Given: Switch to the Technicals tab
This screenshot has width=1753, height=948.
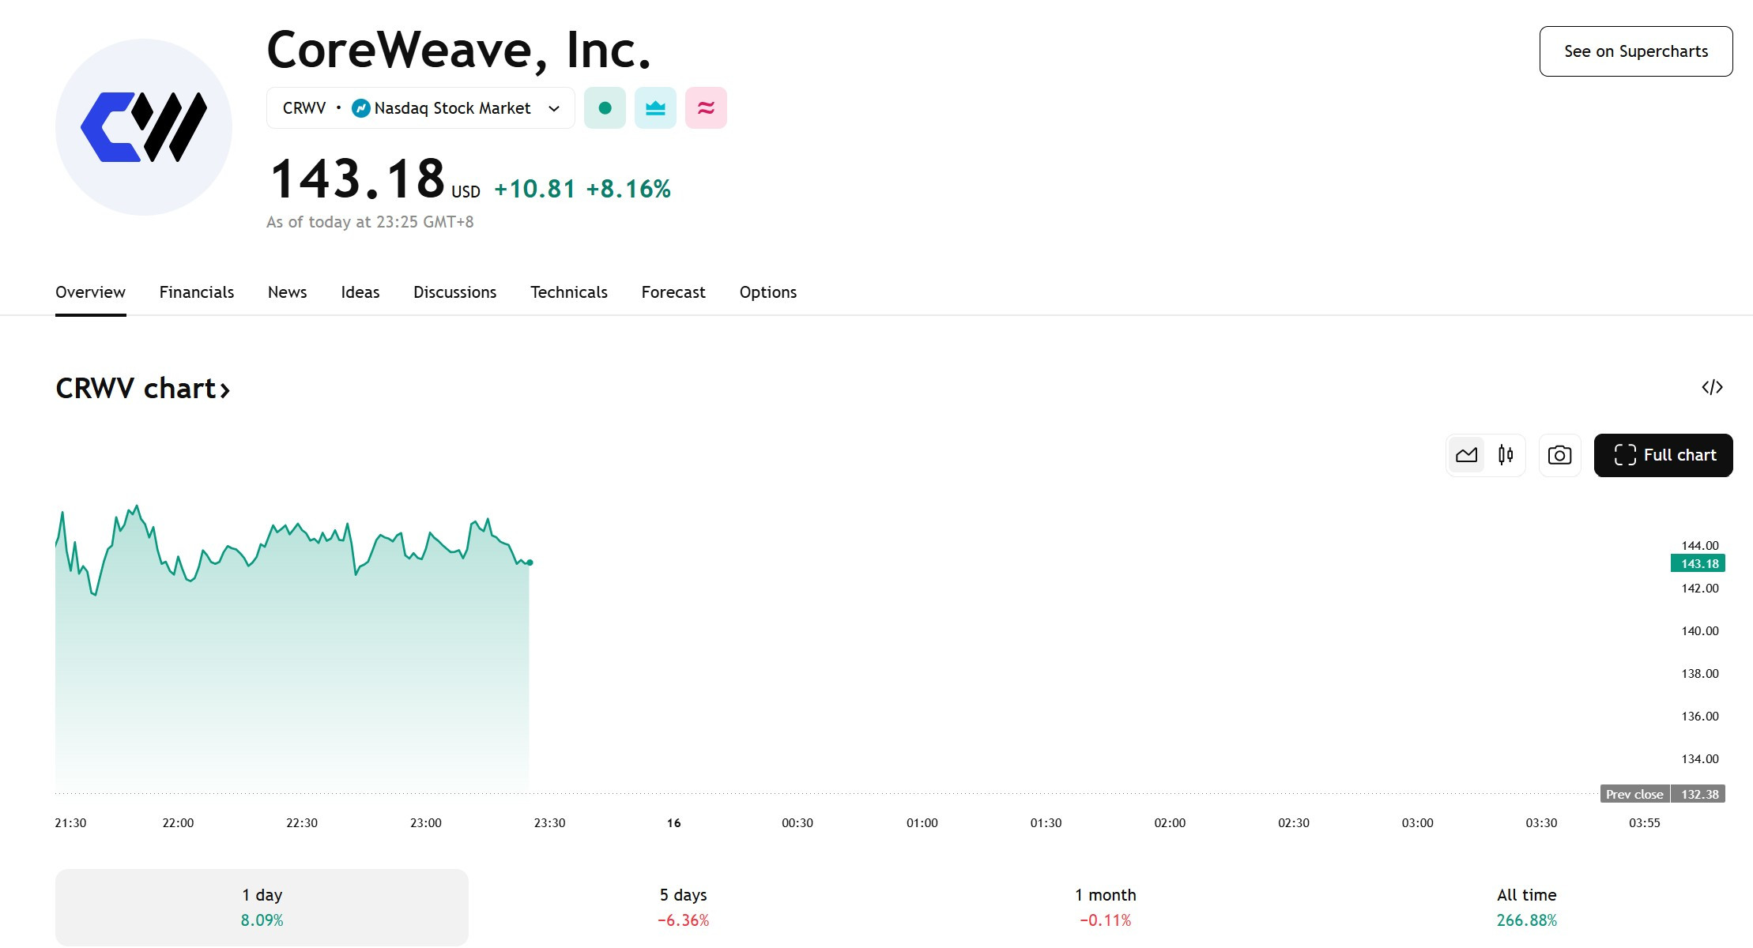Looking at the screenshot, I should point(569,292).
